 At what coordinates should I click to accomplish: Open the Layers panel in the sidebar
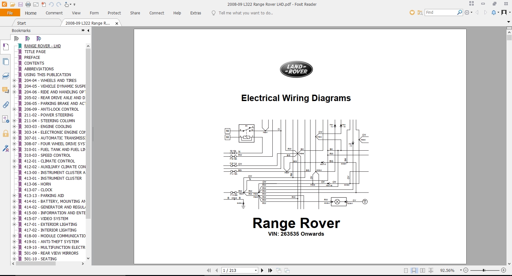5,76
